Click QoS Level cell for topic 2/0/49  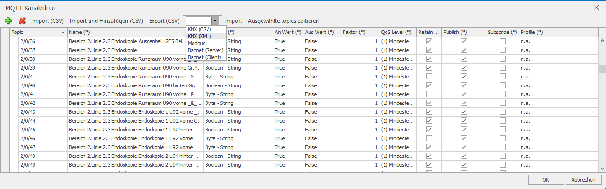point(398,165)
